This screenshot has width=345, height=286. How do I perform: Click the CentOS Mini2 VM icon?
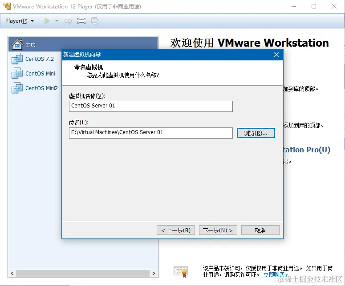click(17, 88)
